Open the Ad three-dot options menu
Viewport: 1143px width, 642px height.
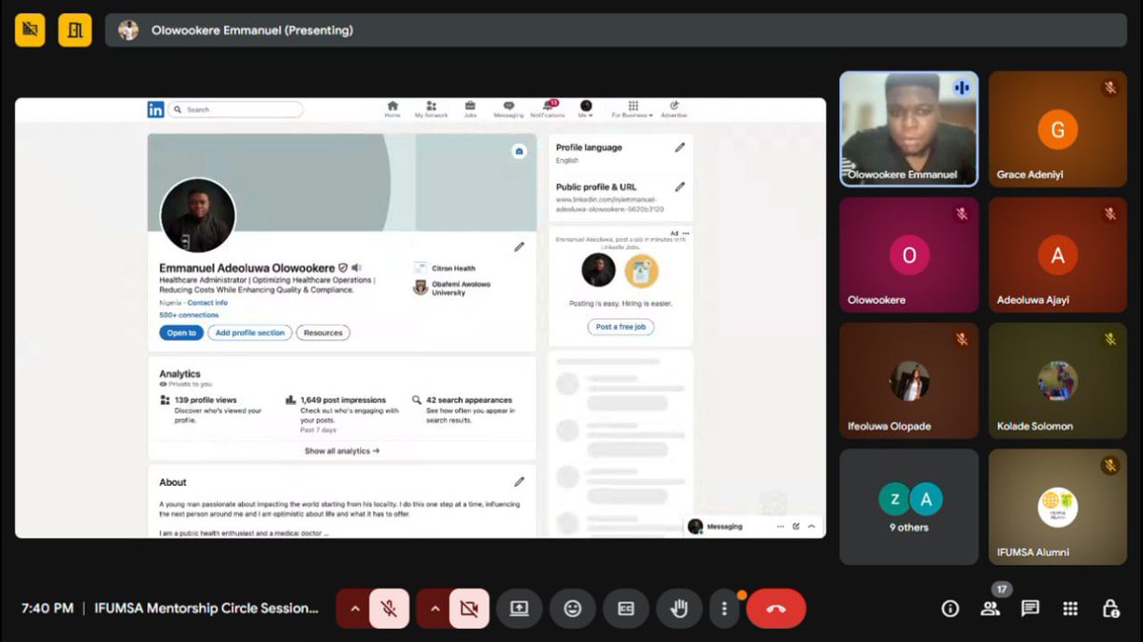coord(686,233)
